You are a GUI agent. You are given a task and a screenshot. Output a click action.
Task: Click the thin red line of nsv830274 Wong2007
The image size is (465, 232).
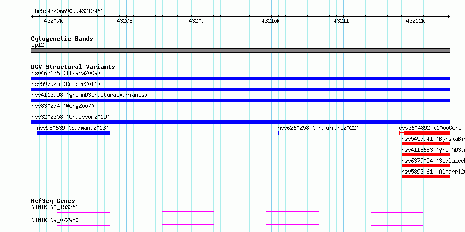[x=240, y=111]
